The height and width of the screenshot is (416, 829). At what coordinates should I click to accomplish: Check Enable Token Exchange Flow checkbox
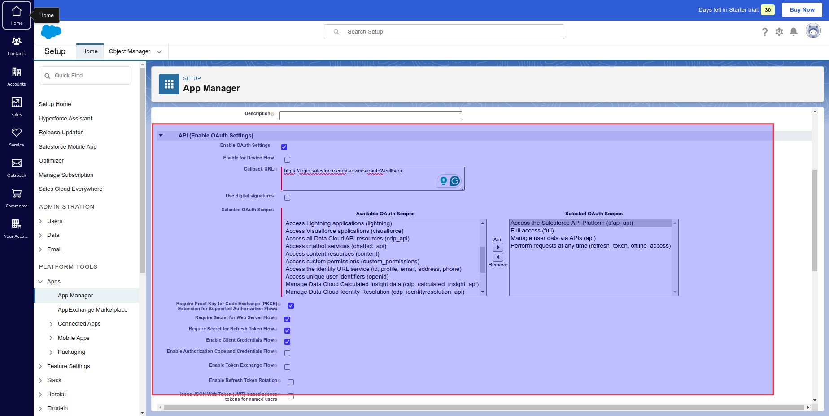287,367
